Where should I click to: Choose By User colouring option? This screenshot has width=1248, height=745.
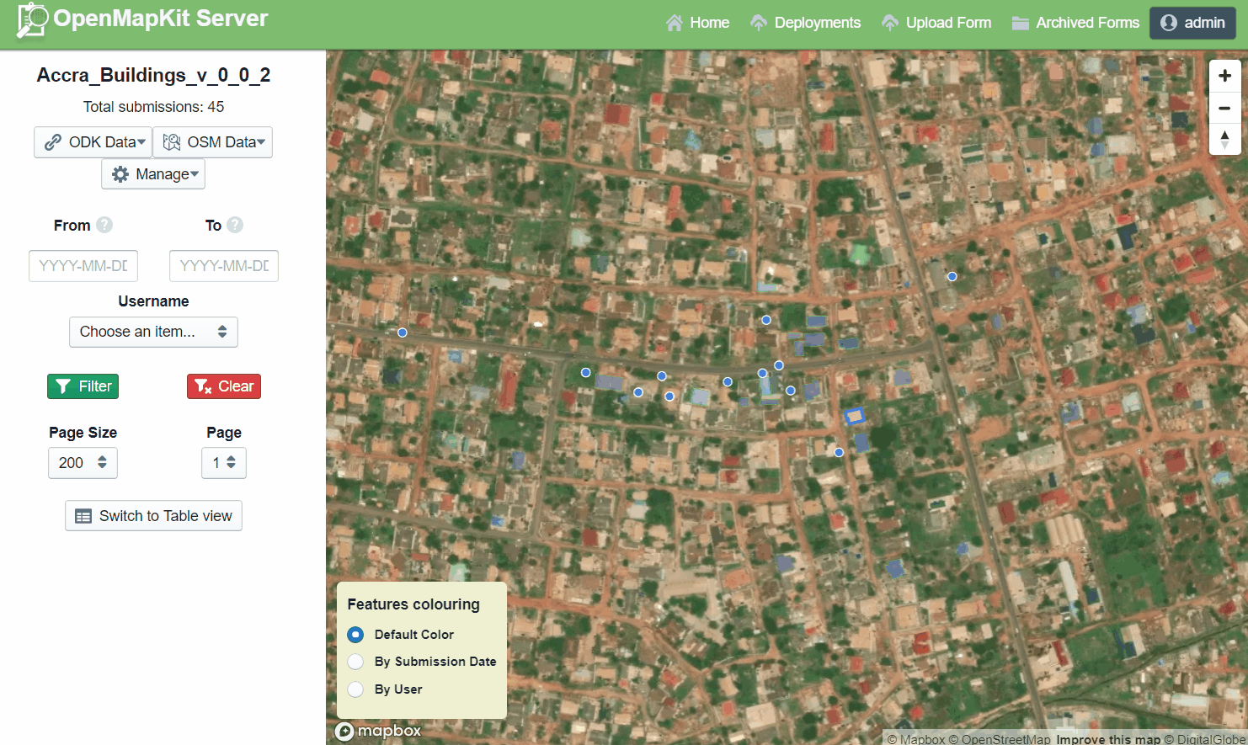(x=356, y=689)
